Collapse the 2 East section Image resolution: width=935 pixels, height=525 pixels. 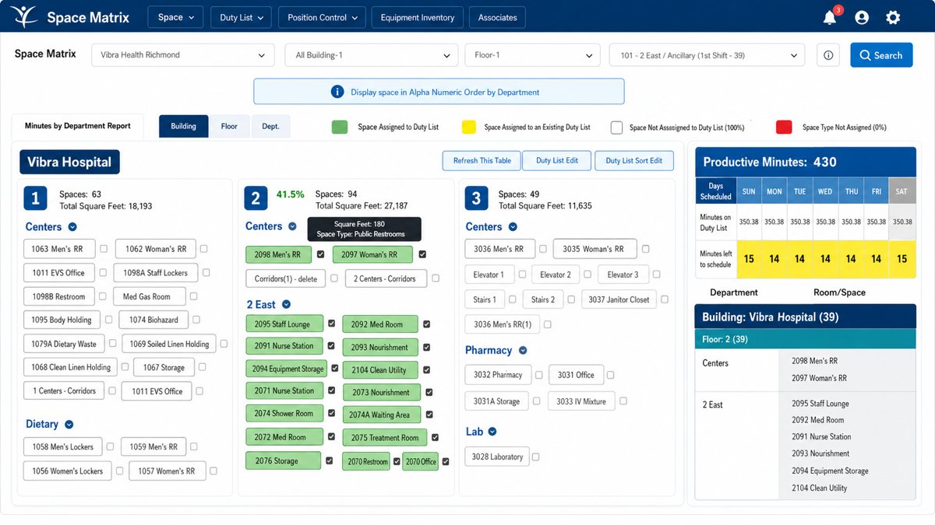286,305
